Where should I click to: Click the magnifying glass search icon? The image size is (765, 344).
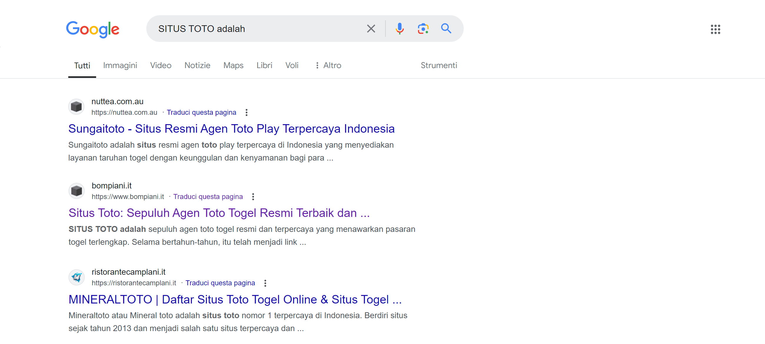click(x=446, y=29)
